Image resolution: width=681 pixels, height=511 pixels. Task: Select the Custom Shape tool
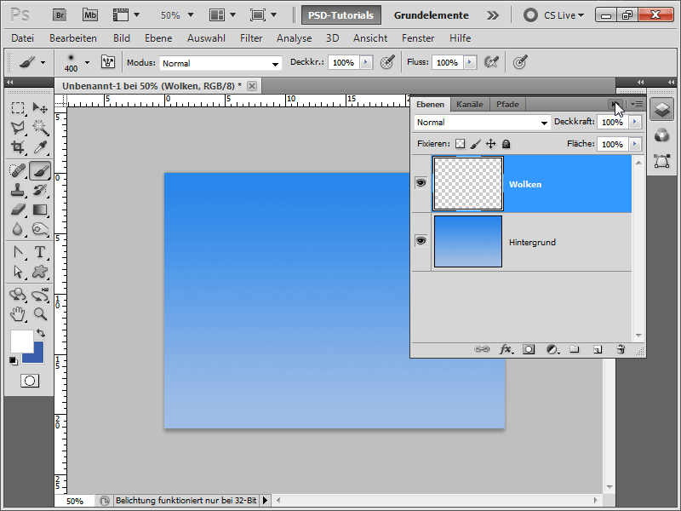click(x=40, y=272)
